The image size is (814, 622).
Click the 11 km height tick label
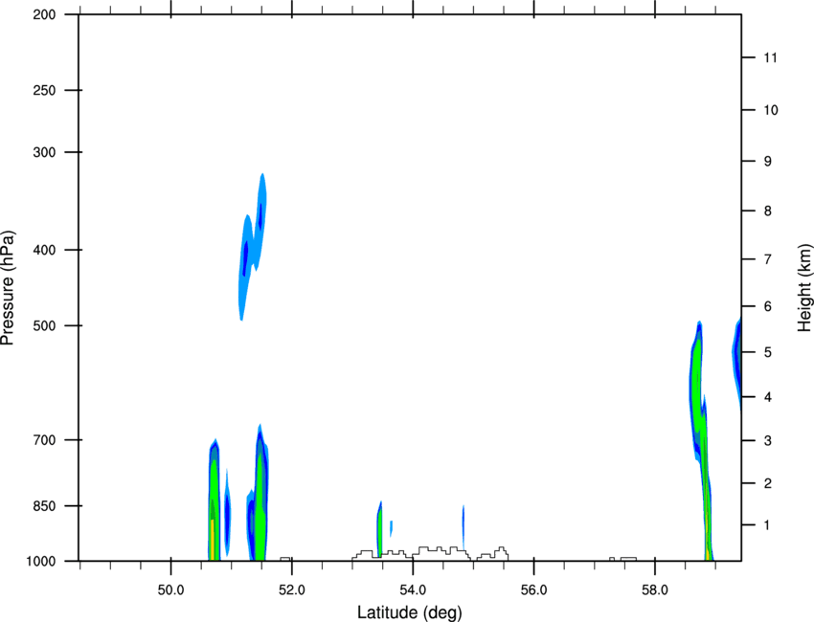tap(770, 57)
